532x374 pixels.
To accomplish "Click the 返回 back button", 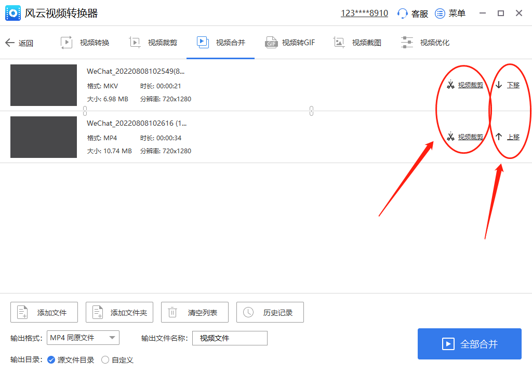I will click(19, 43).
